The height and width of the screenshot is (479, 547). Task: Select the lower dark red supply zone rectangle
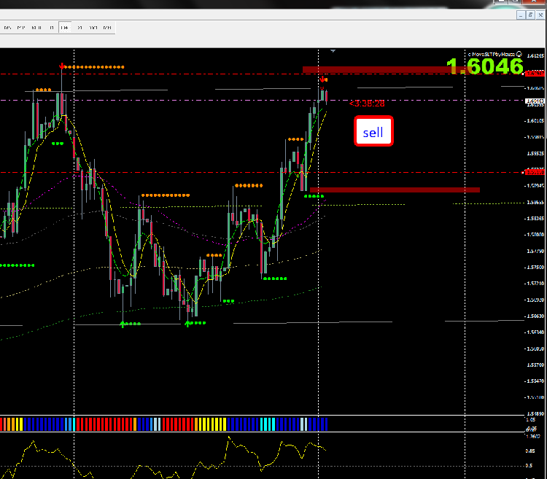(x=395, y=190)
